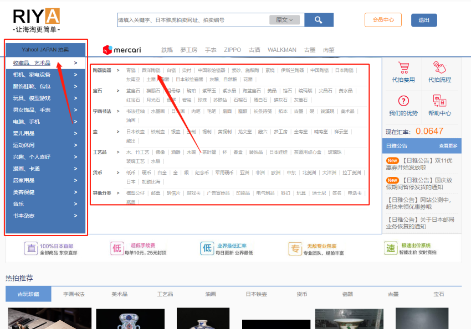Expand 相机、家电设备 category
This screenshot has width=471, height=329.
coord(45,75)
